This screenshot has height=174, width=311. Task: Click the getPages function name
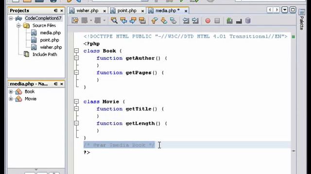click(x=138, y=73)
